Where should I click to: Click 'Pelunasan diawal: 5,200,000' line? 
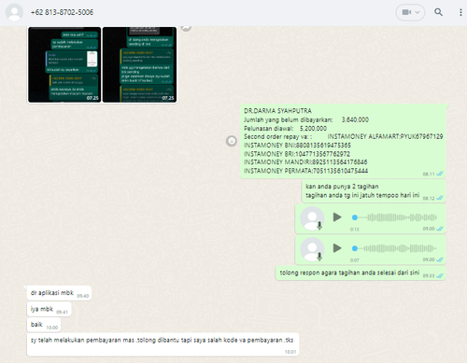point(285,129)
